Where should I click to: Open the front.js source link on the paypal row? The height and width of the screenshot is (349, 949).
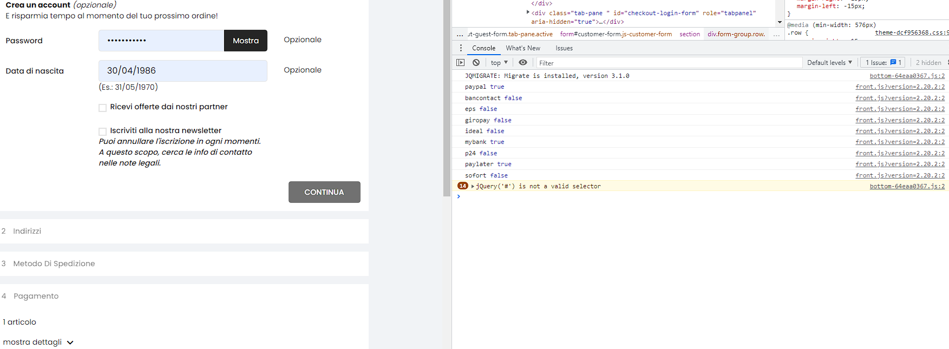pos(900,87)
